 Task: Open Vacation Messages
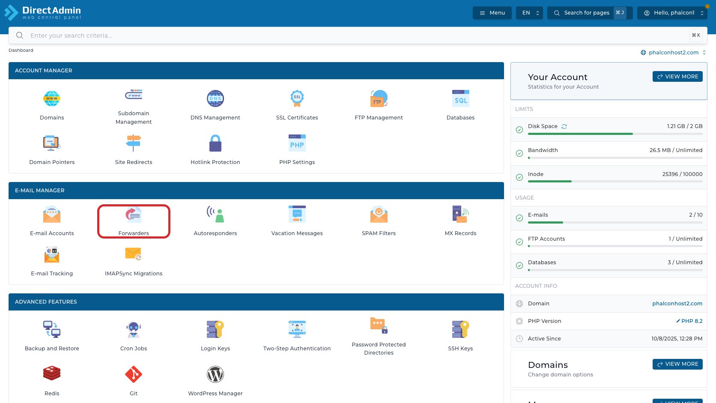[297, 221]
